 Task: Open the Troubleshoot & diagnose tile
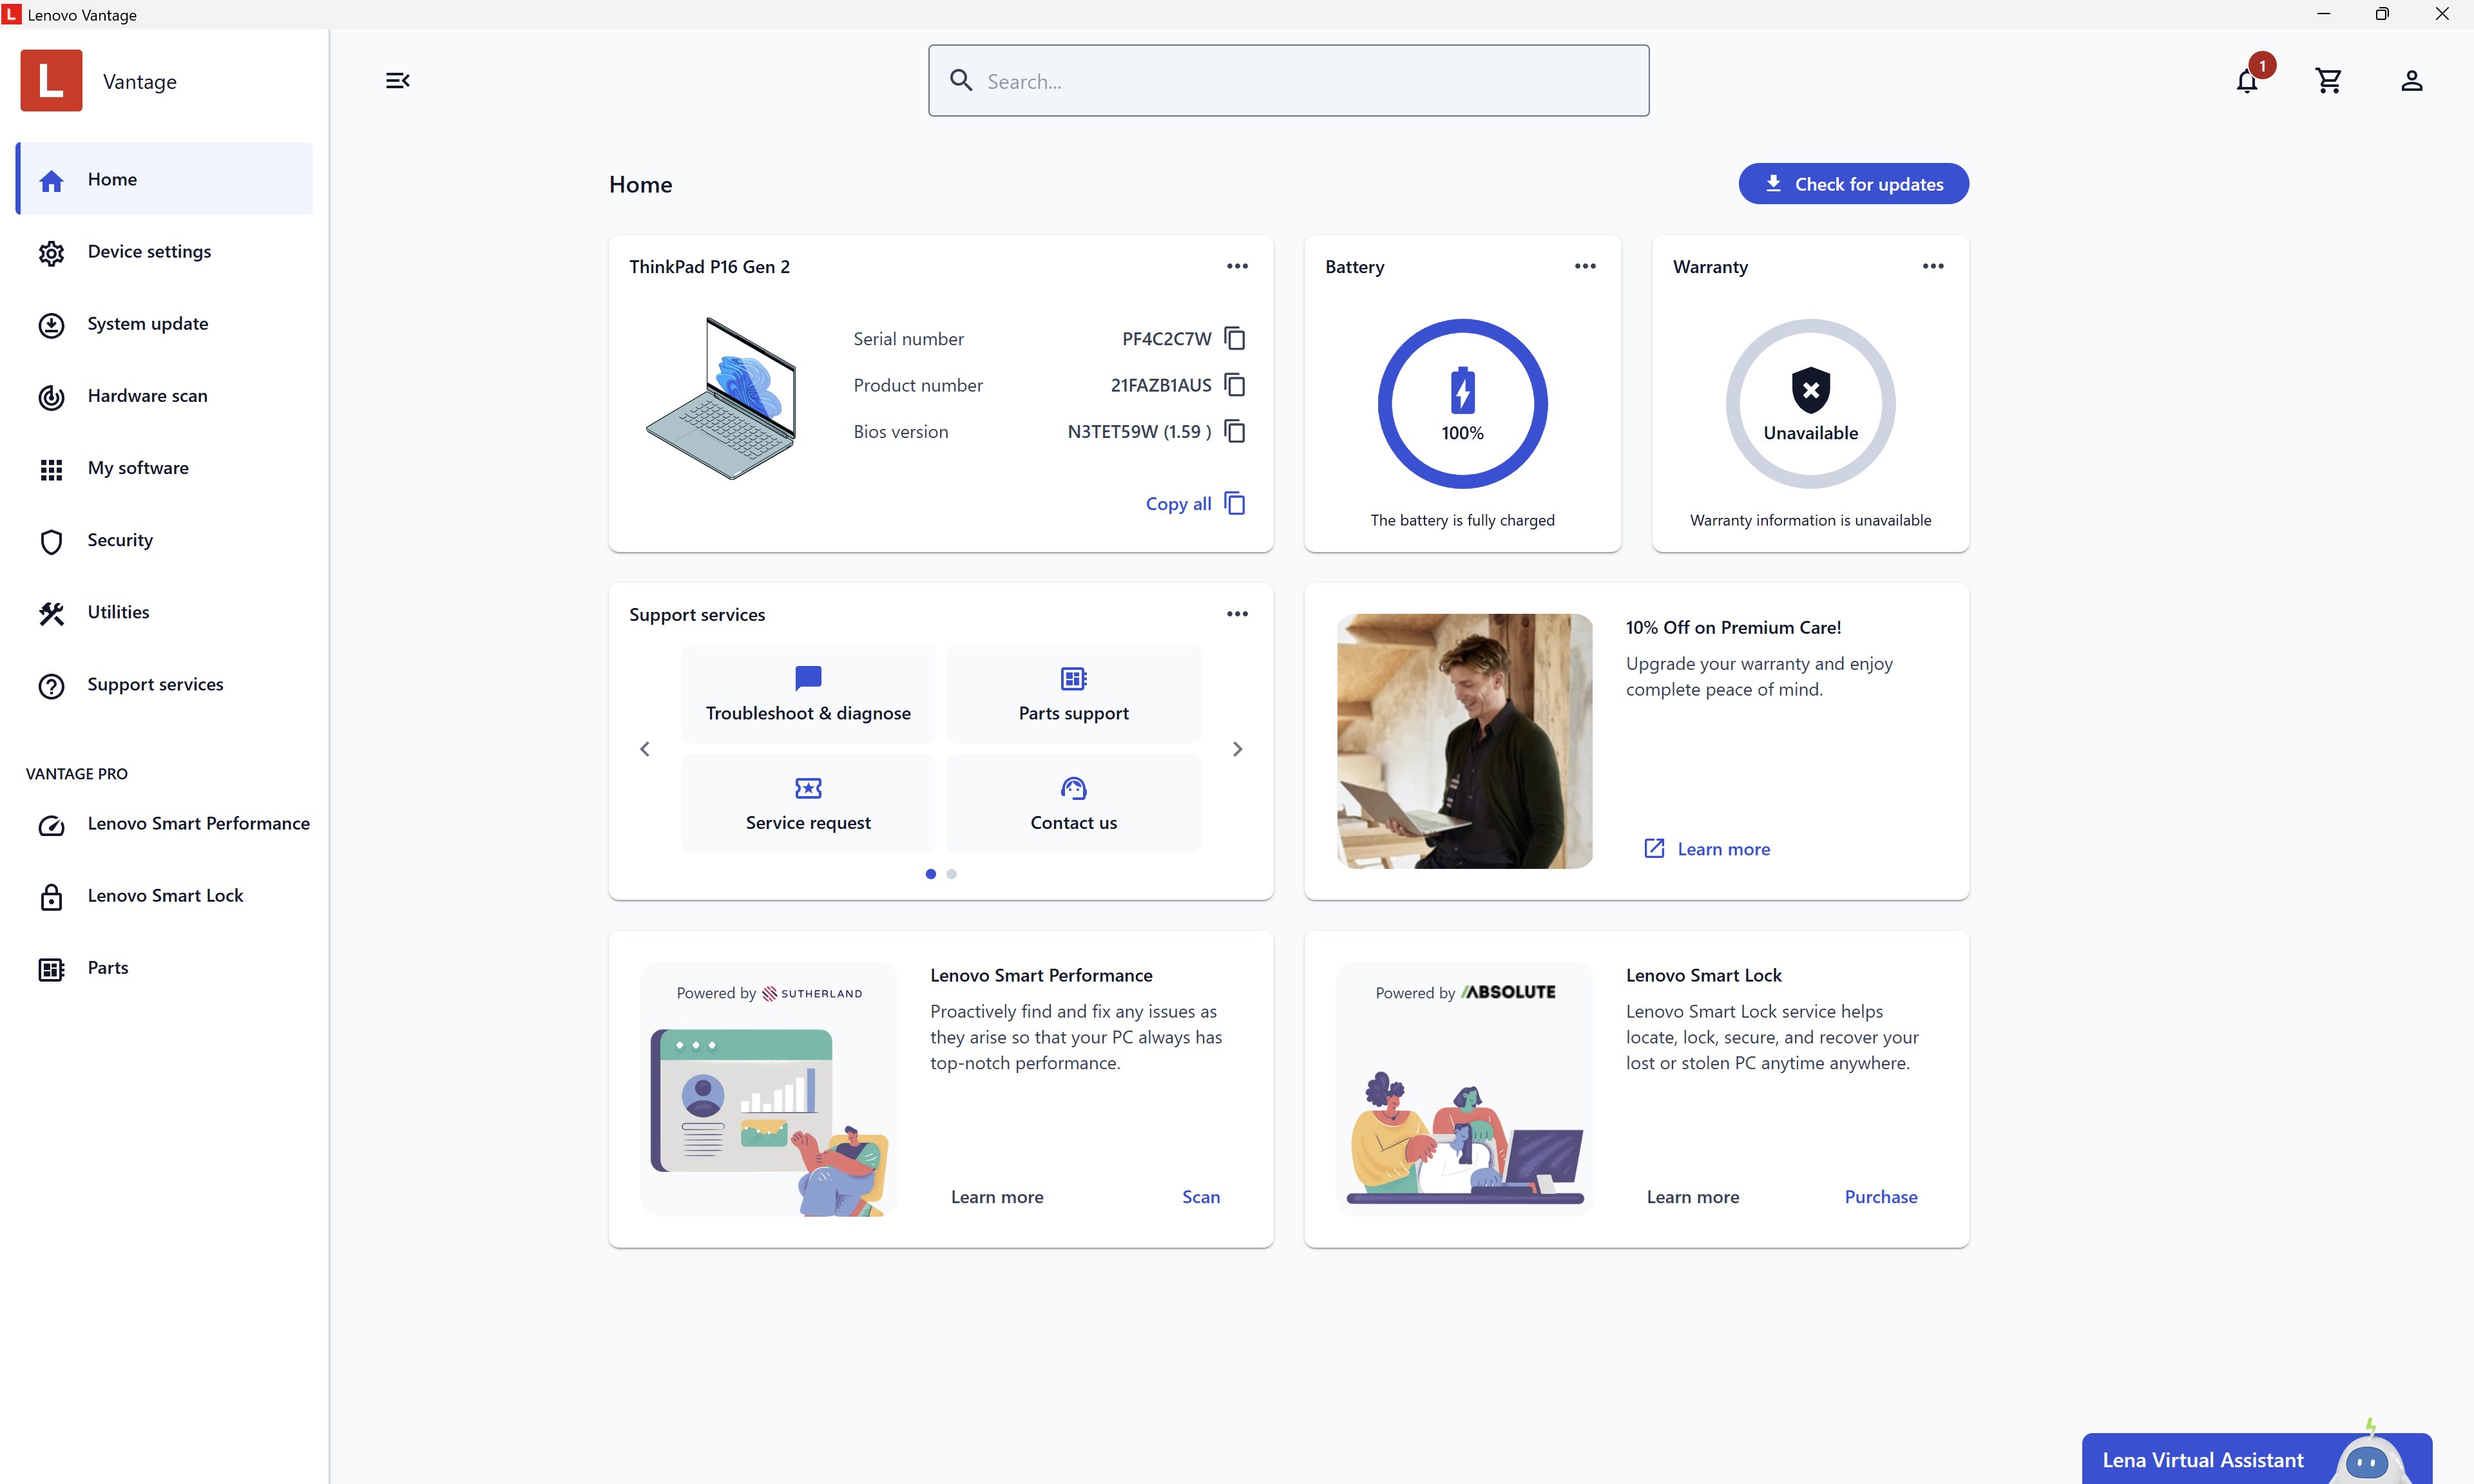808,694
